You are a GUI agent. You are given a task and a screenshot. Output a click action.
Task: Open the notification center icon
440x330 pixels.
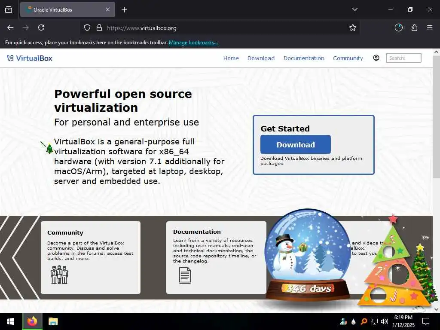click(x=426, y=321)
